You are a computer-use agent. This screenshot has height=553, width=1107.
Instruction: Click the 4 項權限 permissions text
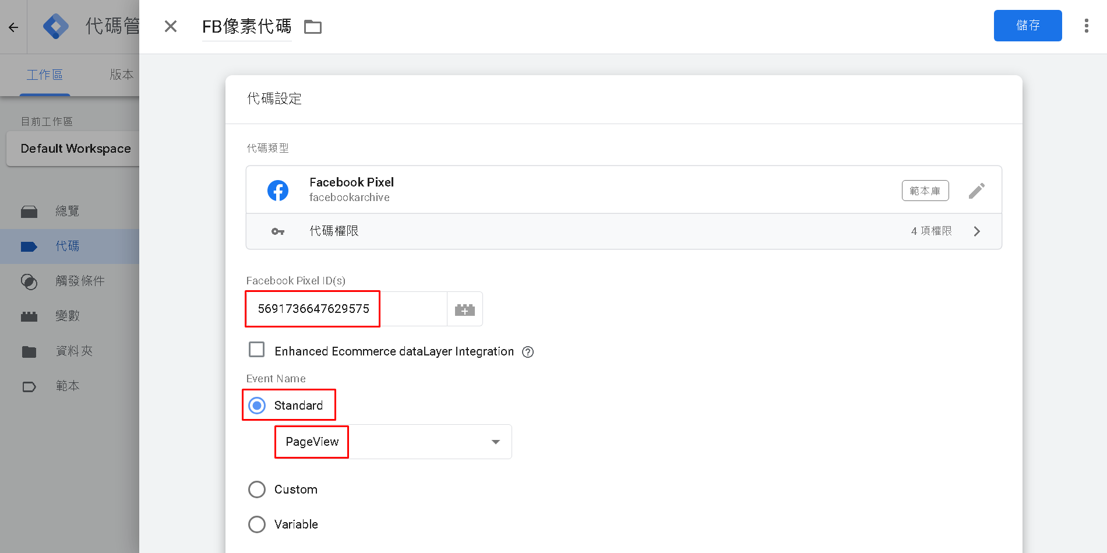point(932,231)
